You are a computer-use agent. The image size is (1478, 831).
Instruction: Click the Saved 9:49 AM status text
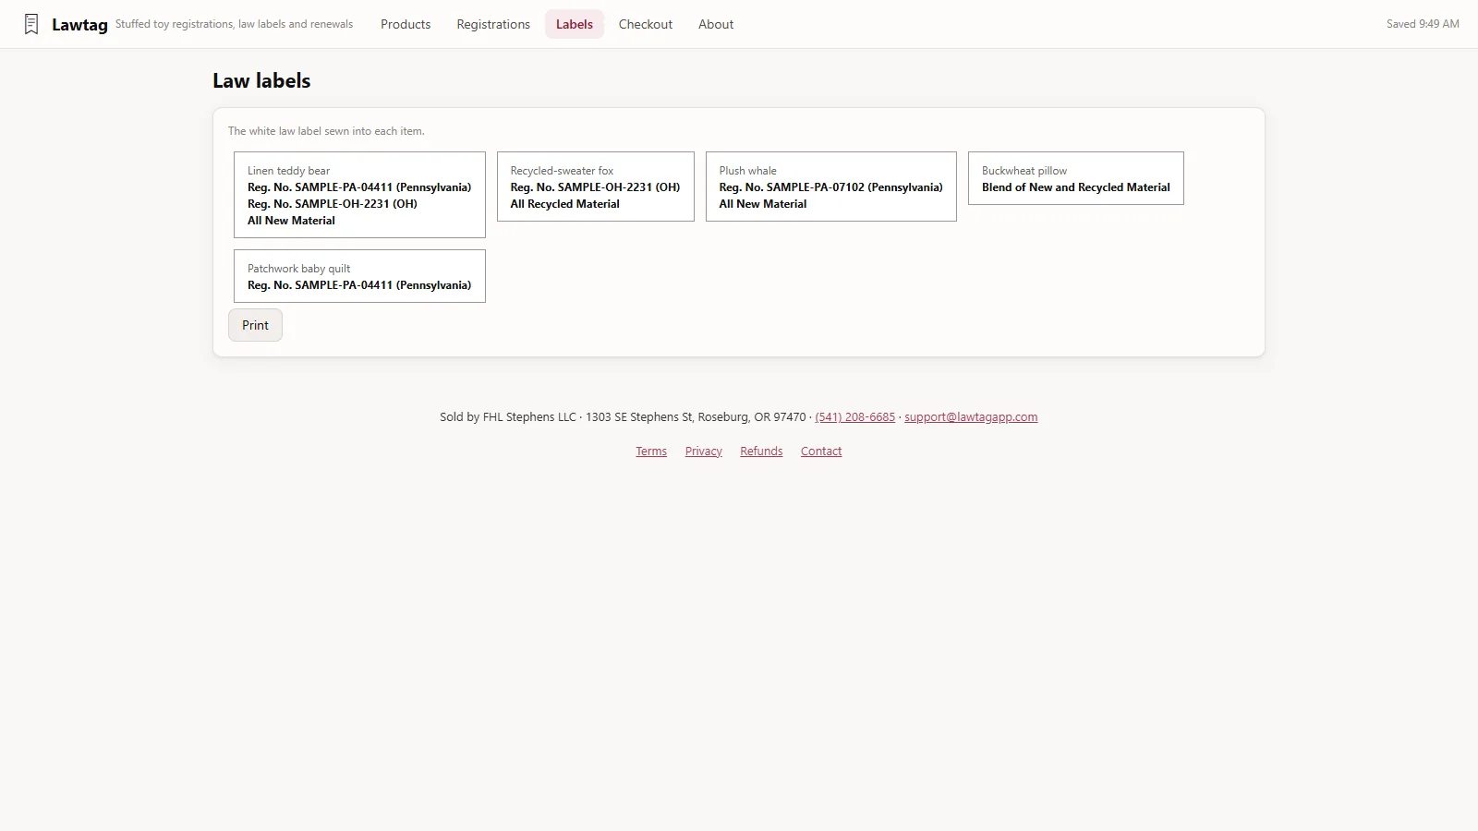pos(1423,24)
